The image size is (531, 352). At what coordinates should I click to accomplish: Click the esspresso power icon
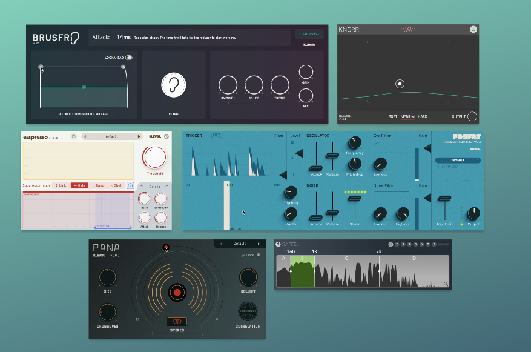(73, 136)
